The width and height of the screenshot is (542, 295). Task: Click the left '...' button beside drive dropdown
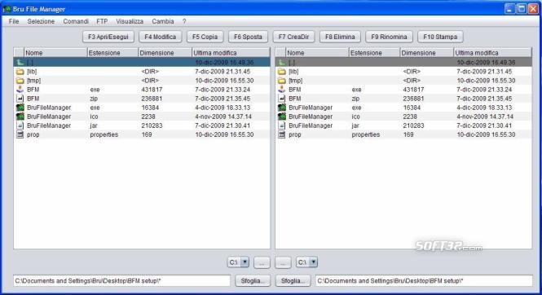[262, 262]
